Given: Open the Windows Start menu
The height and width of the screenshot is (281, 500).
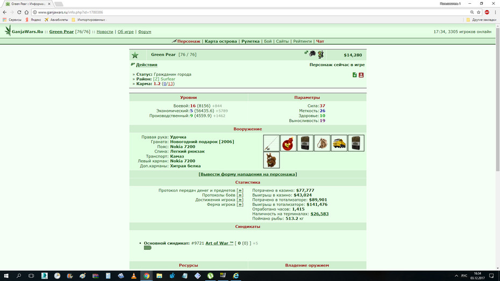Looking at the screenshot, I should 6,276.
